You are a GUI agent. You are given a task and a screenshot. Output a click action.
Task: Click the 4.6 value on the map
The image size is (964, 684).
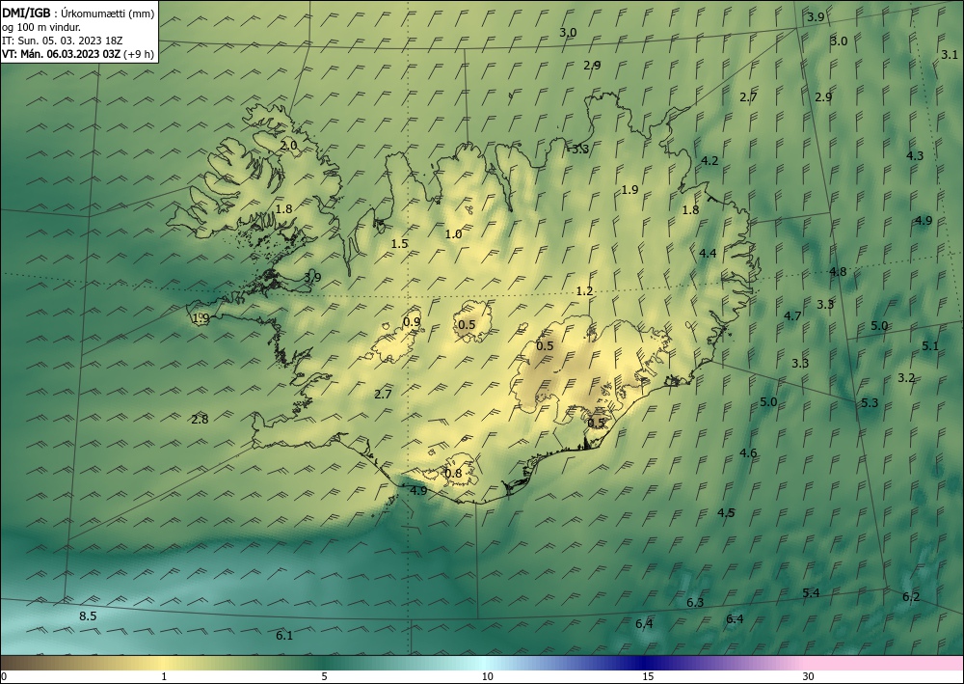pyautogui.click(x=748, y=453)
